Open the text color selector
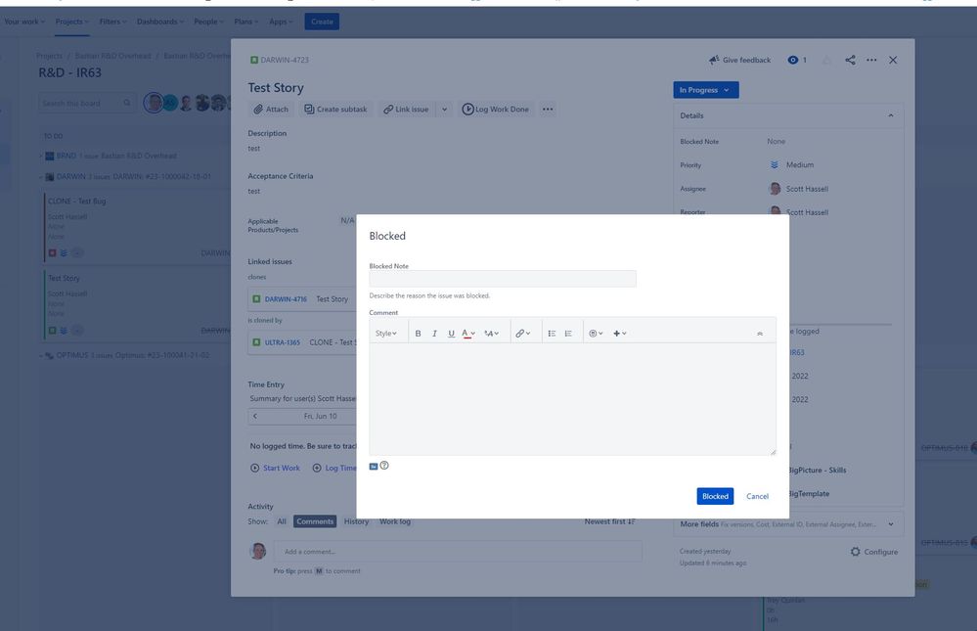Viewport: 977px width, 631px height. tap(466, 333)
